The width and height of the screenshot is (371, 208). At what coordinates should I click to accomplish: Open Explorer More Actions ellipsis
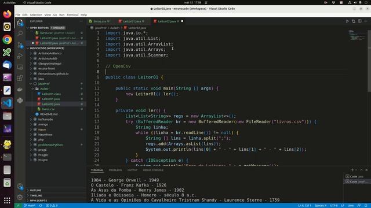(x=81, y=21)
